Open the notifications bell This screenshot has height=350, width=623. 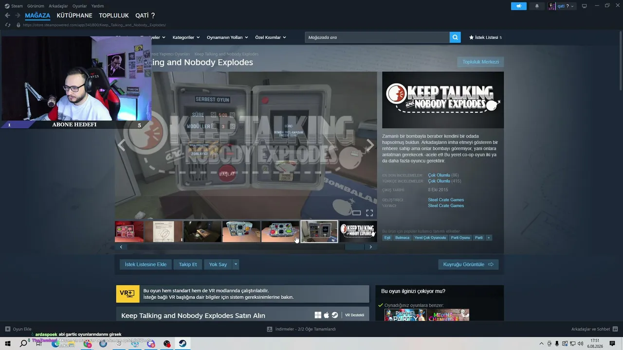click(537, 6)
